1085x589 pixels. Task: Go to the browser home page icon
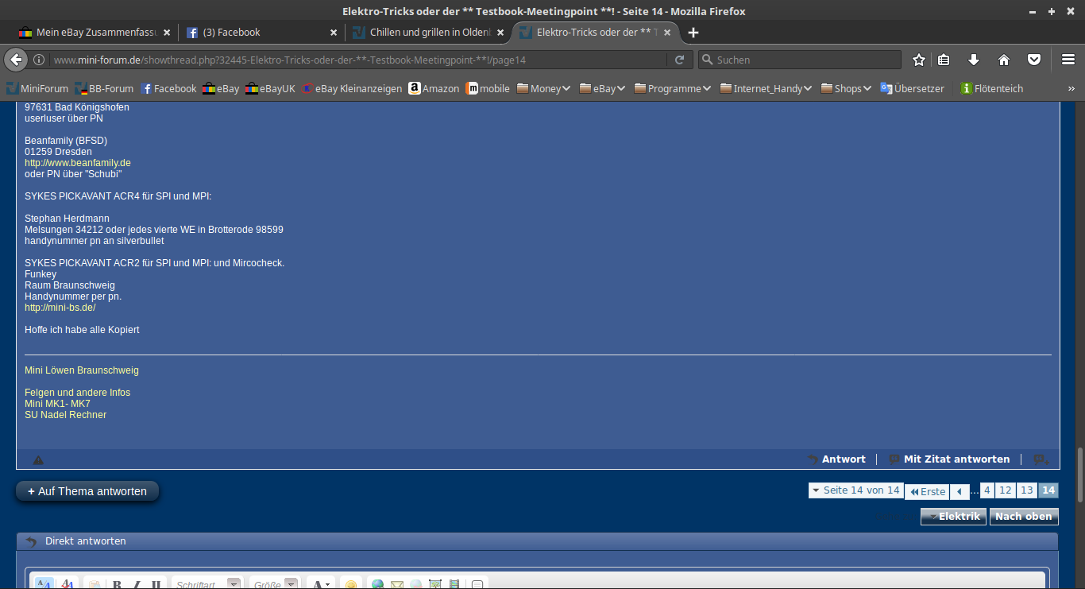pos(1004,60)
